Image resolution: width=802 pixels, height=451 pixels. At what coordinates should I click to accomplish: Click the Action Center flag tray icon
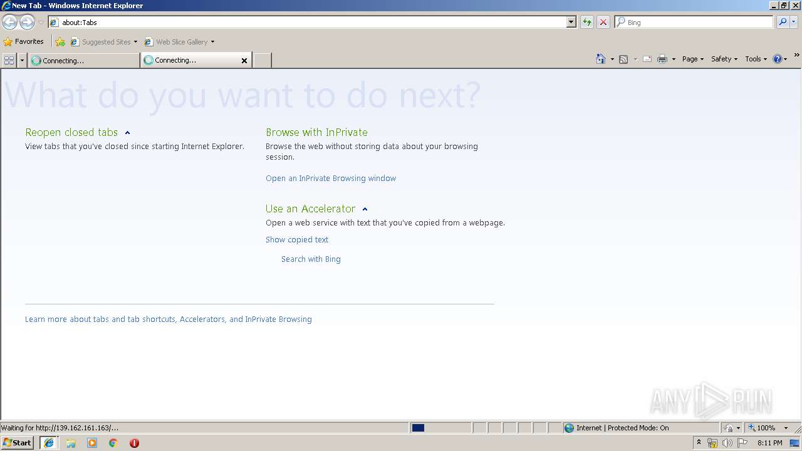(742, 443)
